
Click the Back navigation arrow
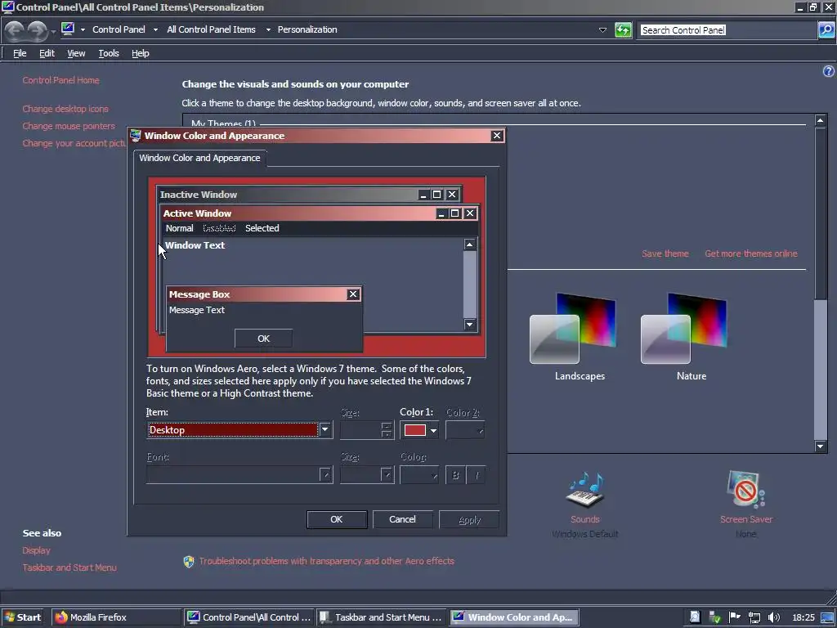point(15,30)
